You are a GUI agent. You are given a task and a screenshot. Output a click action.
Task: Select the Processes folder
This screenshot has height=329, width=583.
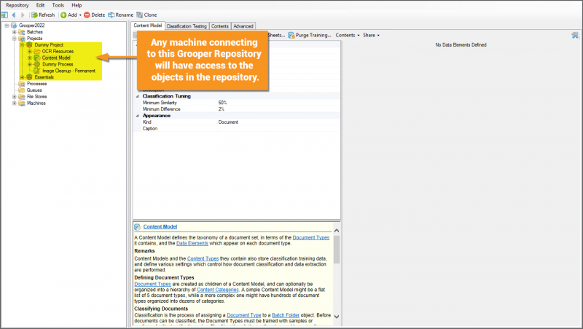coord(37,84)
